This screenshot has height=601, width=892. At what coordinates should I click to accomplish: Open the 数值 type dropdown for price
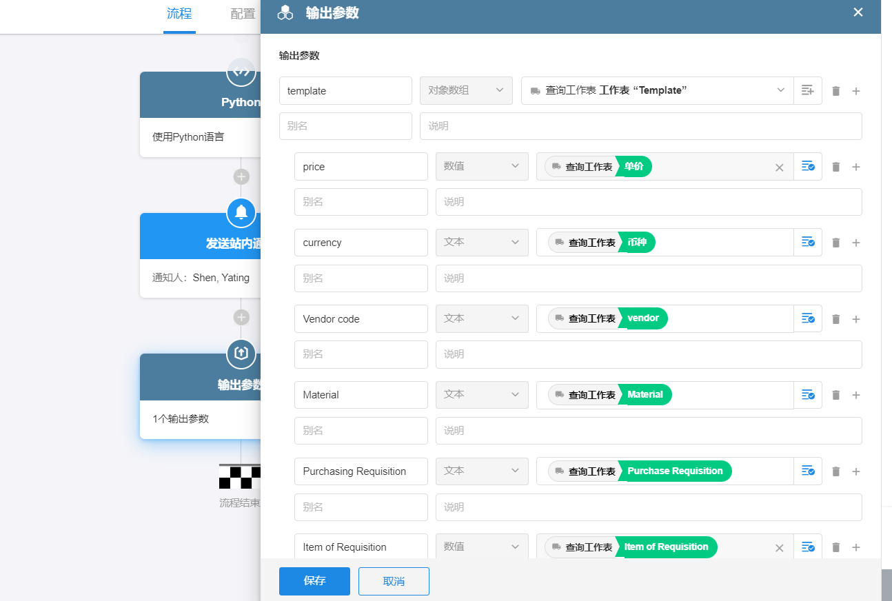[x=482, y=166]
